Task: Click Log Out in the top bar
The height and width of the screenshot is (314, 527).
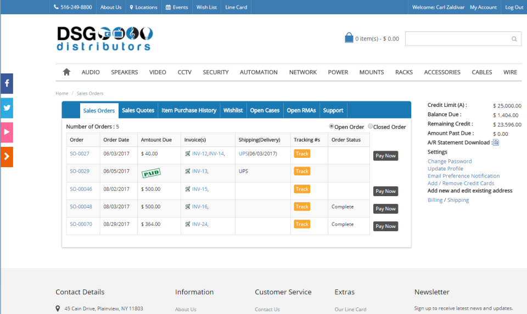Action: click(x=514, y=7)
